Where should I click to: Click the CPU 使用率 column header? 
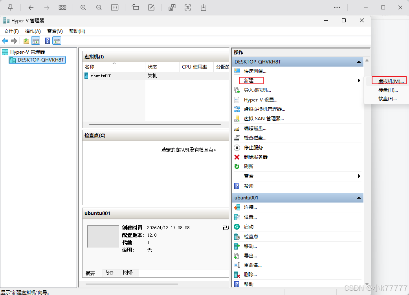coord(196,67)
